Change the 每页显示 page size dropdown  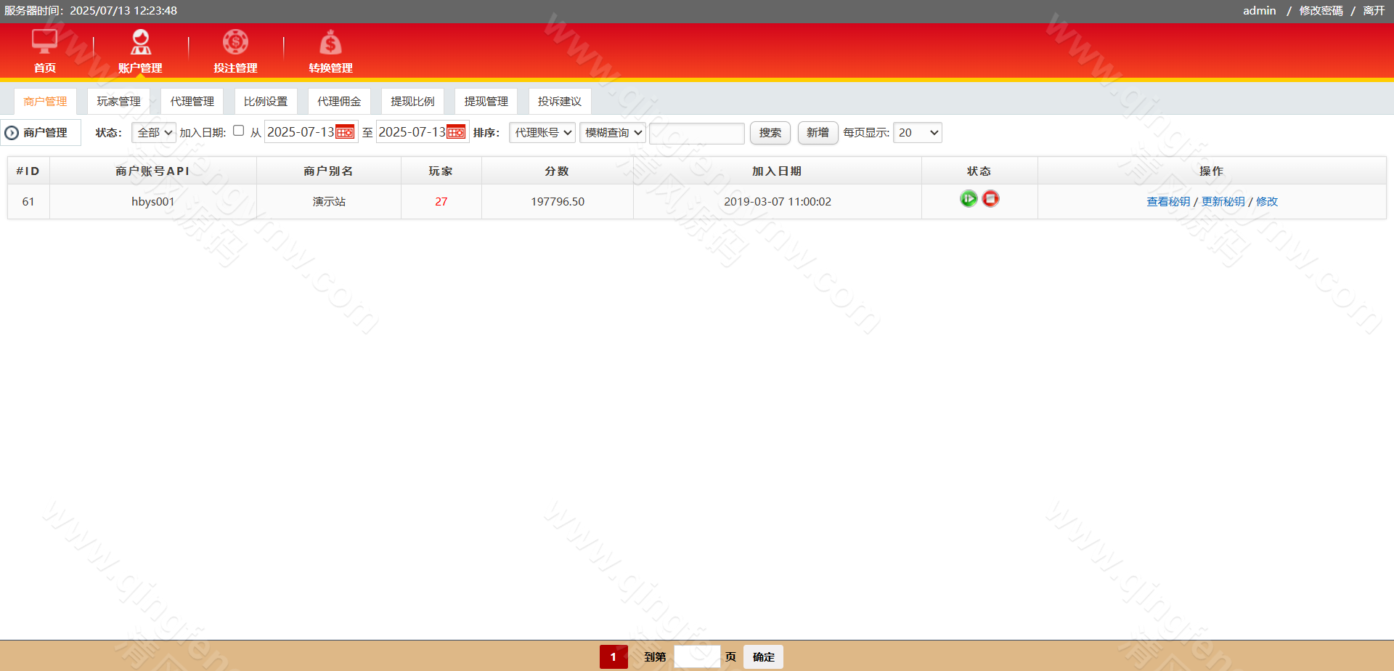click(x=917, y=133)
